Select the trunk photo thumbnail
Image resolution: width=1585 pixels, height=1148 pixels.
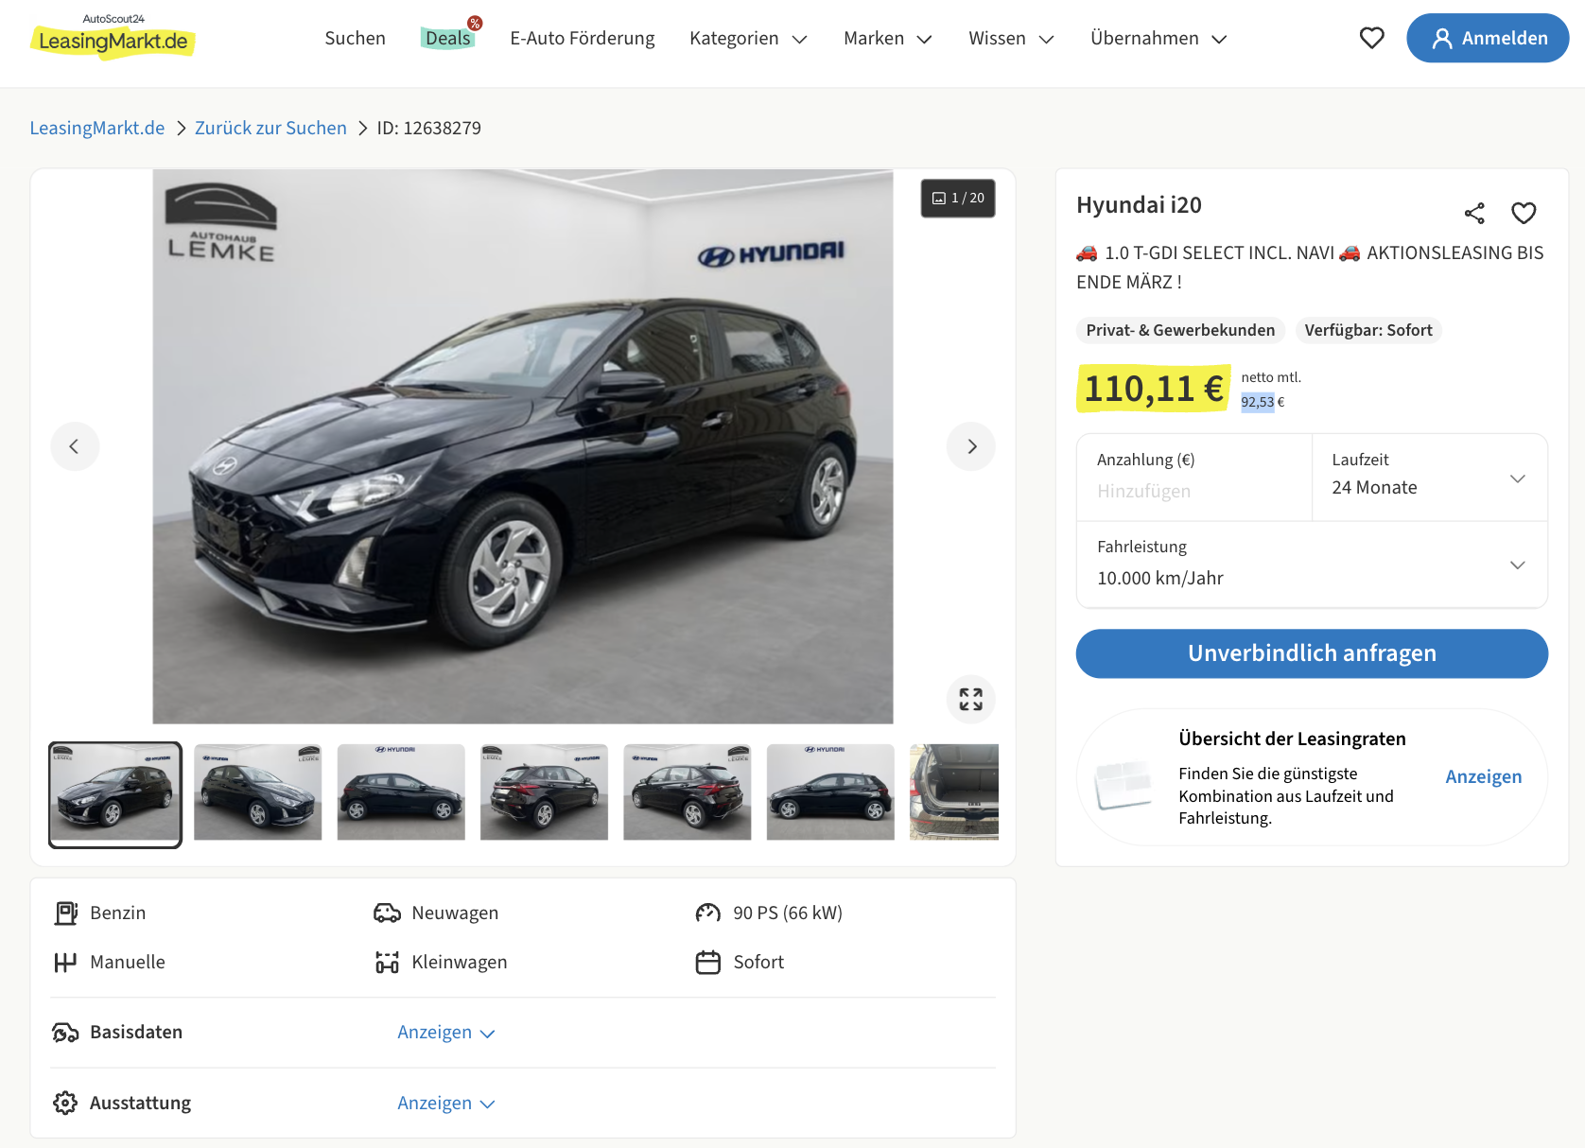point(953,792)
